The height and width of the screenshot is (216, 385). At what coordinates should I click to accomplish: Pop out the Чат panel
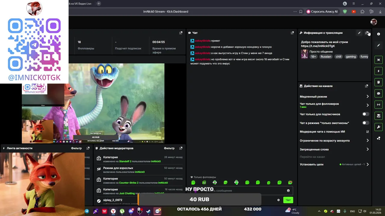click(292, 33)
